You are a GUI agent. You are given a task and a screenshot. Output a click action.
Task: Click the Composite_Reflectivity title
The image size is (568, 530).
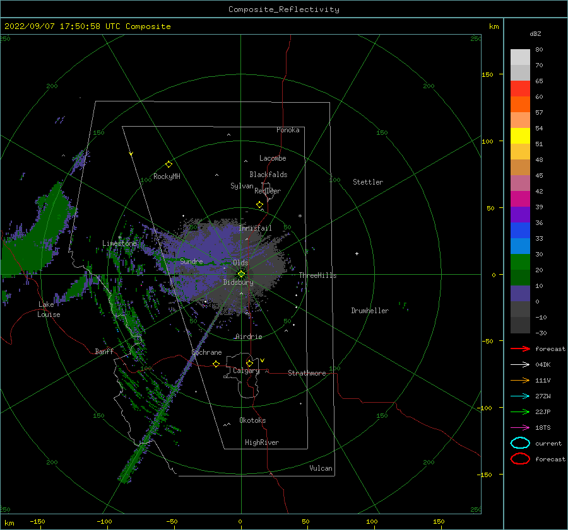pos(283,9)
